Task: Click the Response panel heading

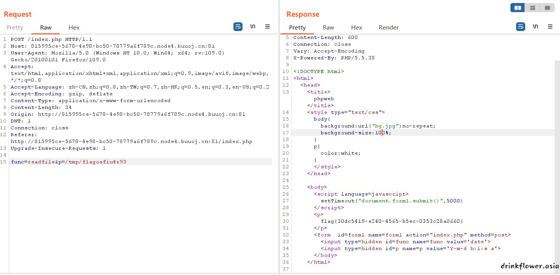Action: pyautogui.click(x=303, y=14)
